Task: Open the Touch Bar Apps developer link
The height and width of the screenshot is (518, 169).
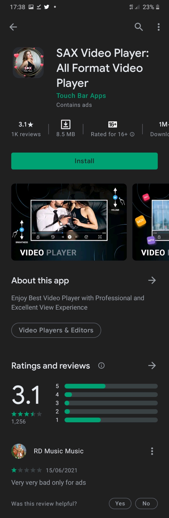Action: (81, 96)
